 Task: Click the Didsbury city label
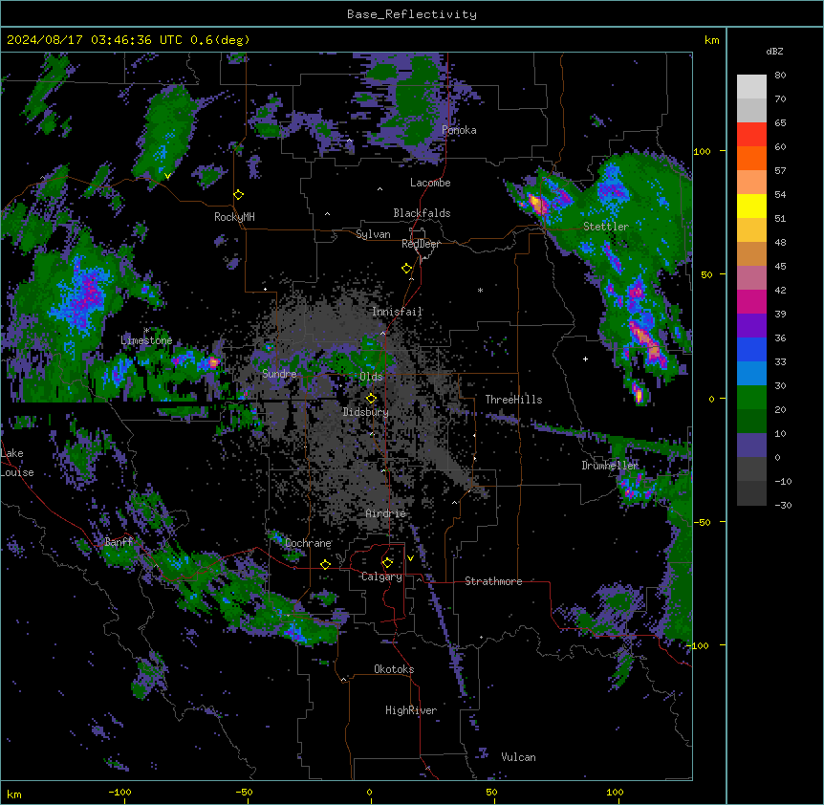(x=366, y=412)
